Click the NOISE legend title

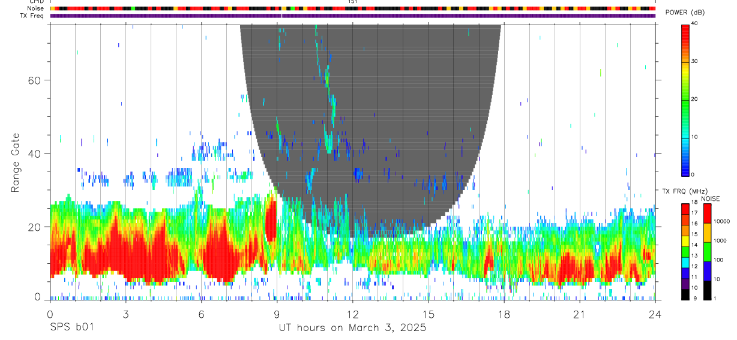click(x=710, y=198)
